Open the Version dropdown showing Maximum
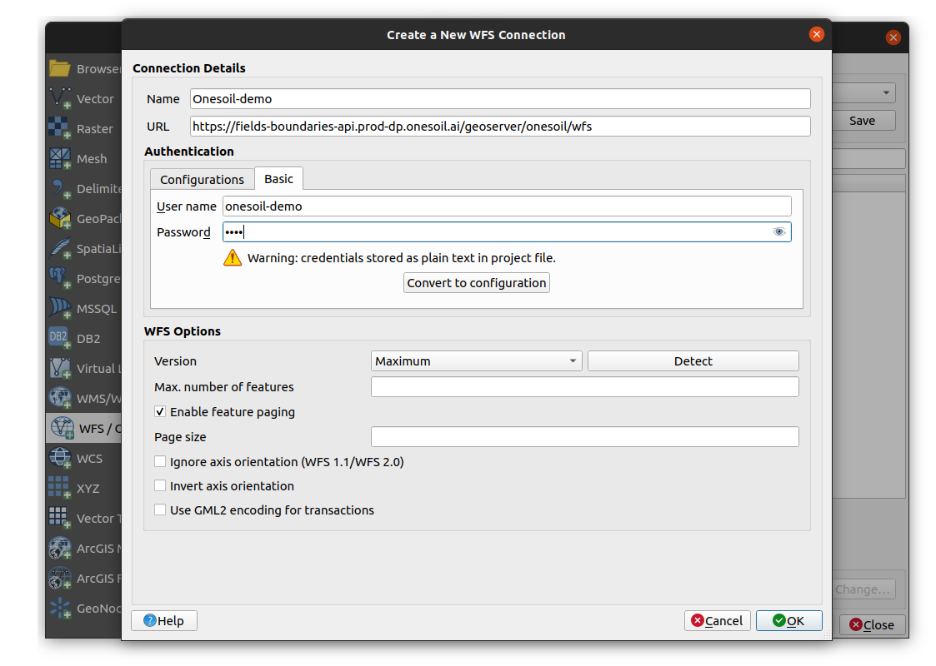The width and height of the screenshot is (936, 666). (476, 361)
